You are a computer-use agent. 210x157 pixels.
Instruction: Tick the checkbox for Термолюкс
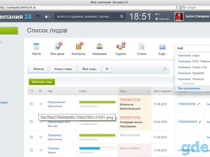pos(31,137)
